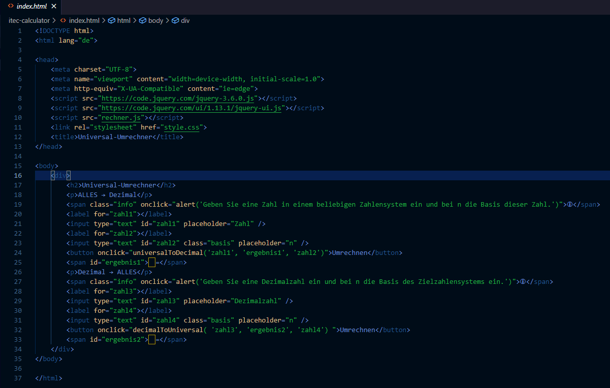Expand the body breadcrumb symbol list
The image size is (610, 388).
pos(155,20)
